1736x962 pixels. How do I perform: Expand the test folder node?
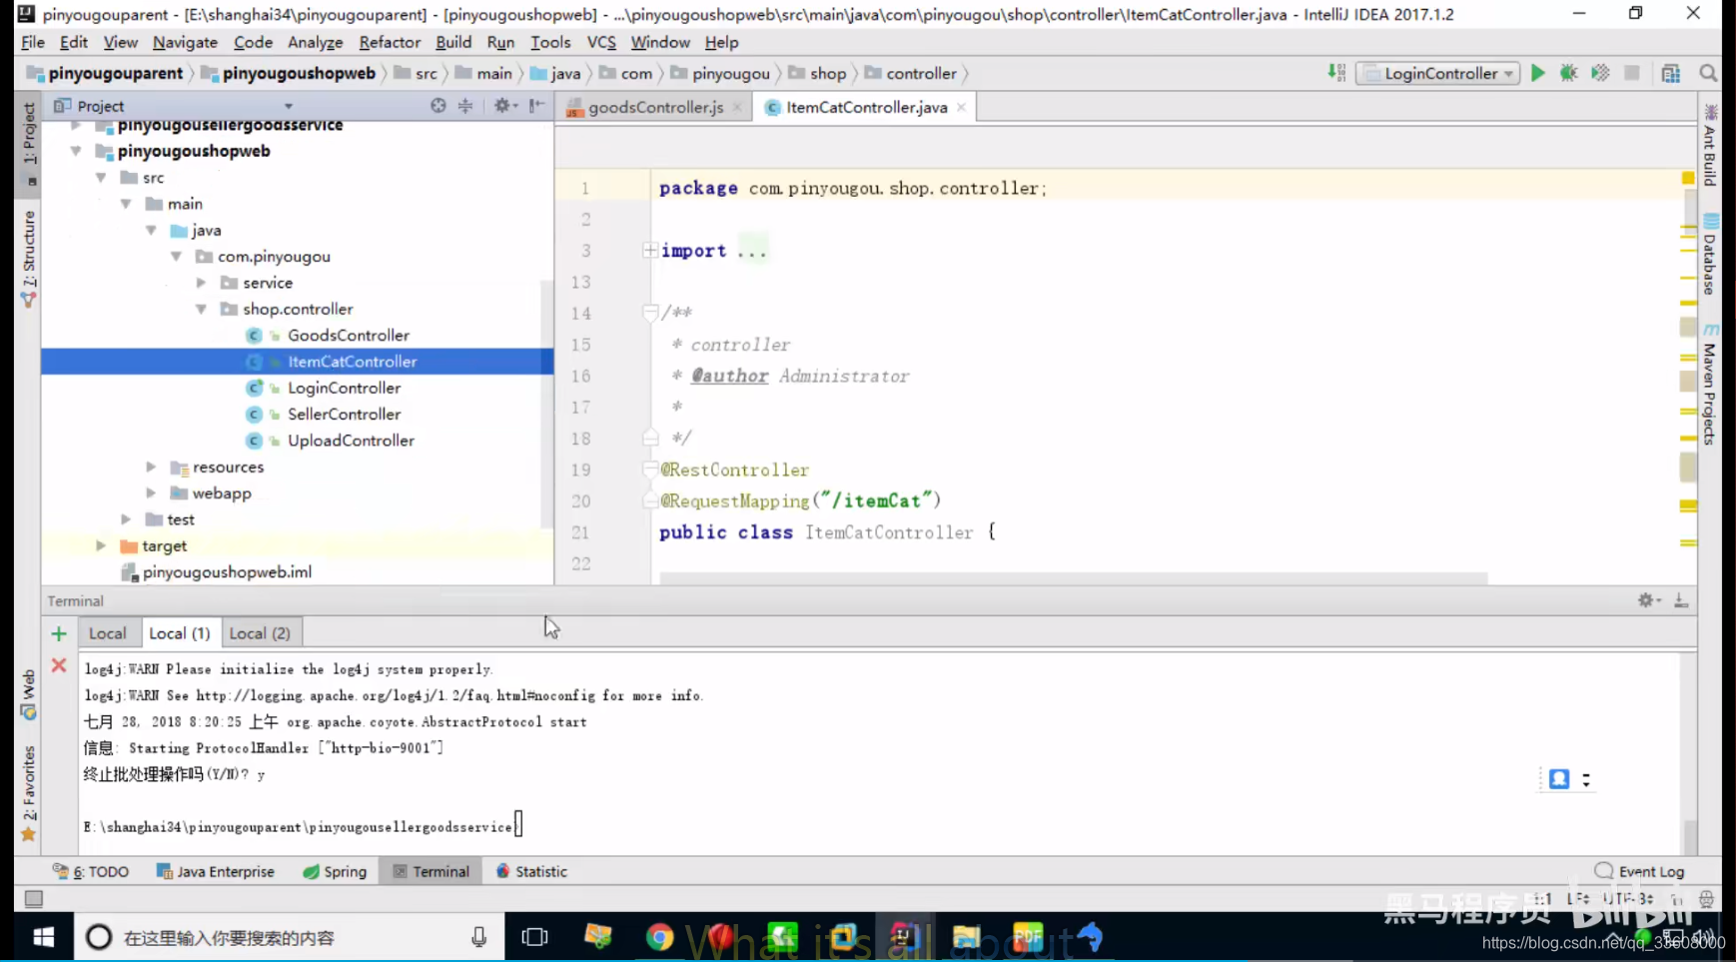click(x=126, y=519)
